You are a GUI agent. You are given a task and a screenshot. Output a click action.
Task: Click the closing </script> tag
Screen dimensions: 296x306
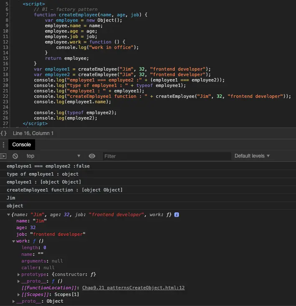[35, 124]
